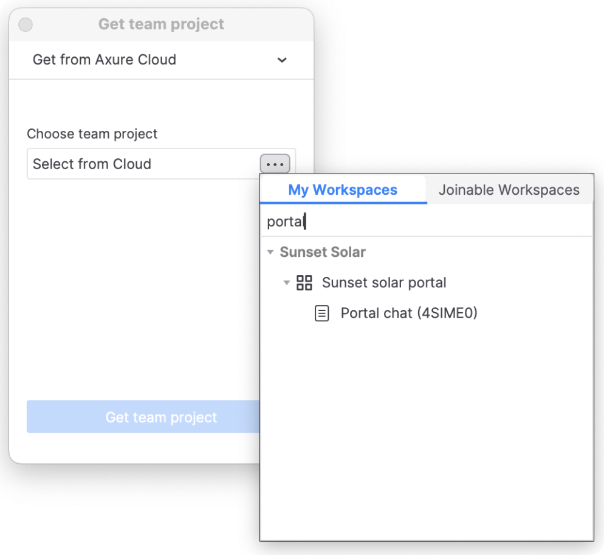Switch to the My Workspaces tab

(343, 190)
